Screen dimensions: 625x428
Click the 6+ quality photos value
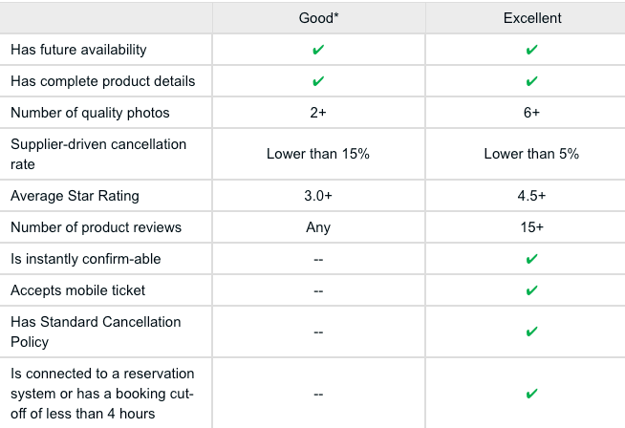point(531,113)
